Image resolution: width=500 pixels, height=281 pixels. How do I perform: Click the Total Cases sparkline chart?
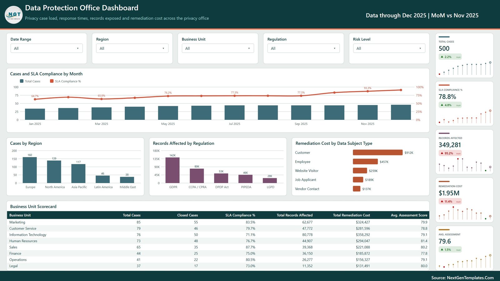465,68
